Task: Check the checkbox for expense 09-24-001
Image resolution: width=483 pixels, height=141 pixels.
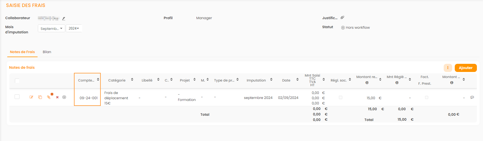Action: tap(17, 97)
